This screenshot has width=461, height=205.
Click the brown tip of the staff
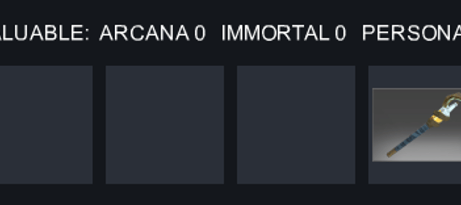pyautogui.click(x=391, y=153)
